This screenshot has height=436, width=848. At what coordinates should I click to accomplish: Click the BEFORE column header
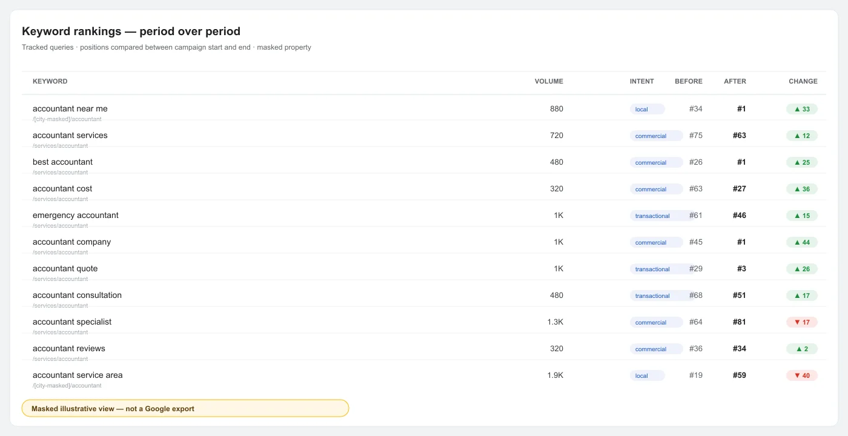(x=689, y=81)
